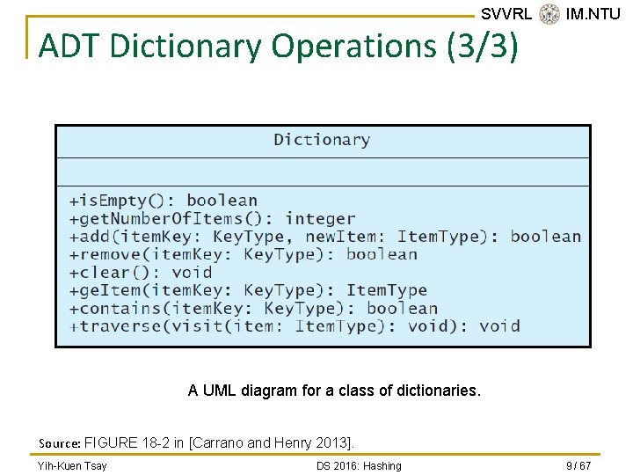Click the '+contains(itemKey: KeyType): boolean' line
Viewport: 633px width, 475px height.
[253, 309]
